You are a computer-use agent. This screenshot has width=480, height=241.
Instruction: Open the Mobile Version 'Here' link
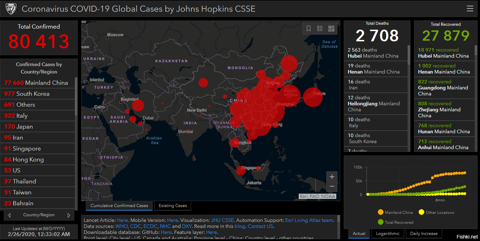pyautogui.click(x=172, y=220)
